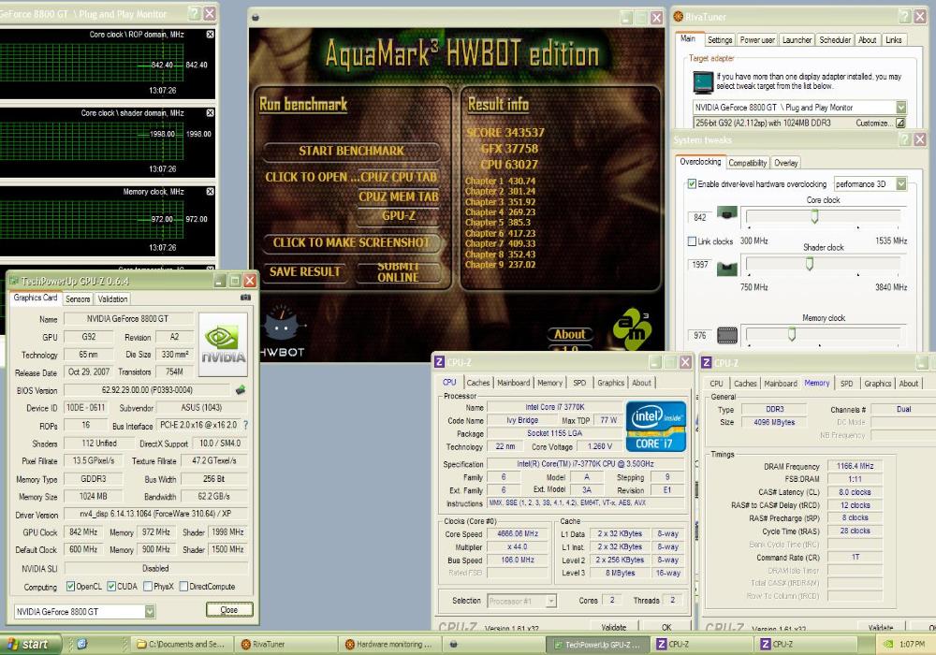Click the System tweaks help question mark
Viewport: 936px width, 655px height.
[x=905, y=139]
